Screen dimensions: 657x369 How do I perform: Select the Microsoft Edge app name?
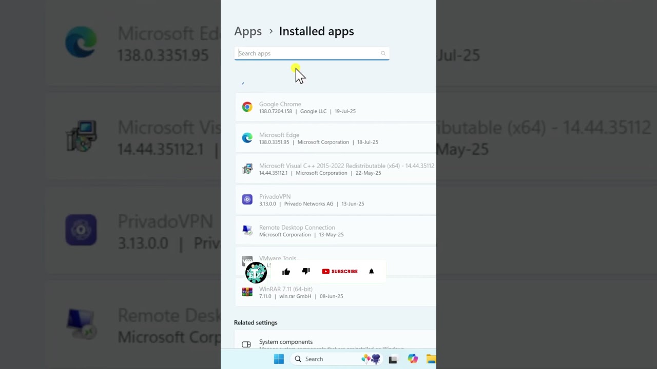[x=279, y=135]
